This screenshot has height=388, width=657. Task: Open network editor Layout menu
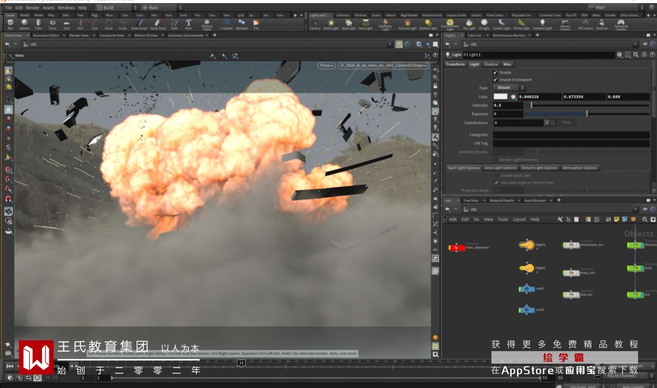(x=519, y=219)
